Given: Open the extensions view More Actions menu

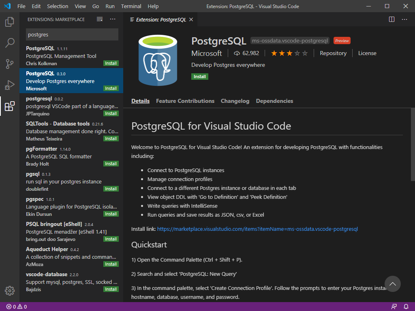Looking at the screenshot, I should point(113,19).
